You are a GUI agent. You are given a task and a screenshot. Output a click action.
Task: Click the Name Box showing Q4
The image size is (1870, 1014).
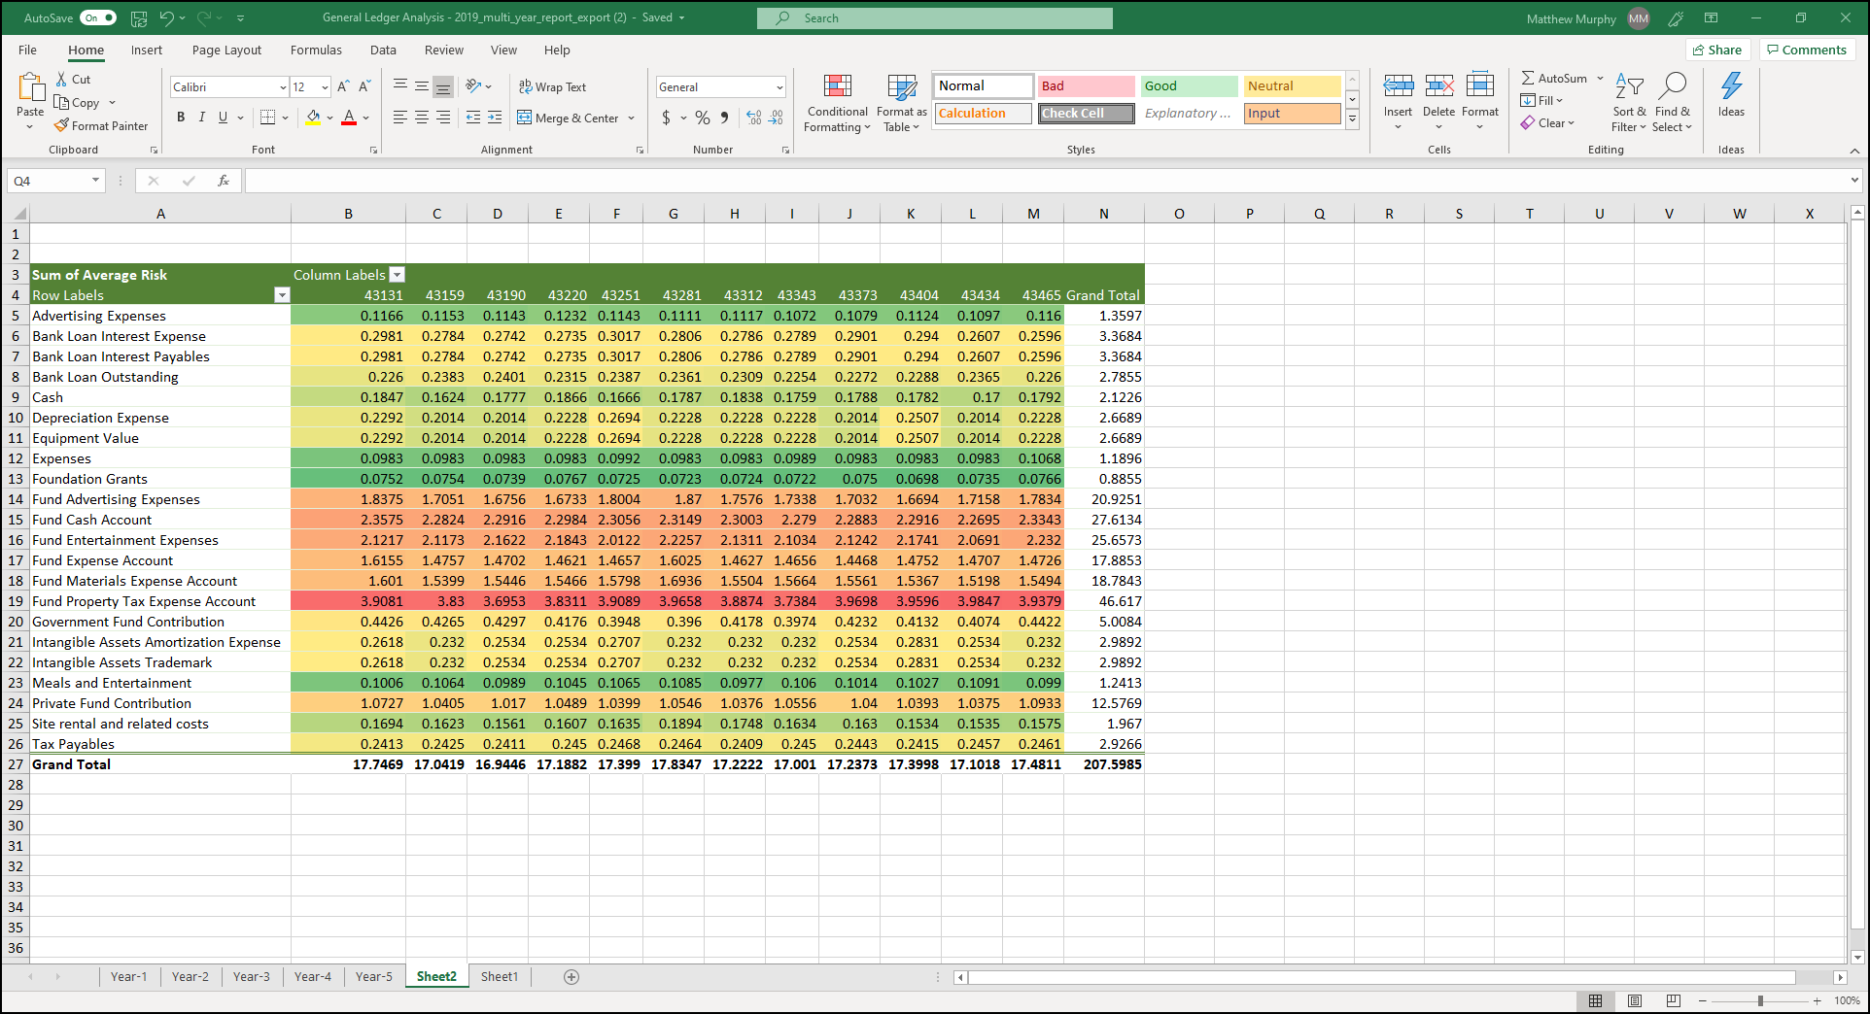(x=46, y=180)
